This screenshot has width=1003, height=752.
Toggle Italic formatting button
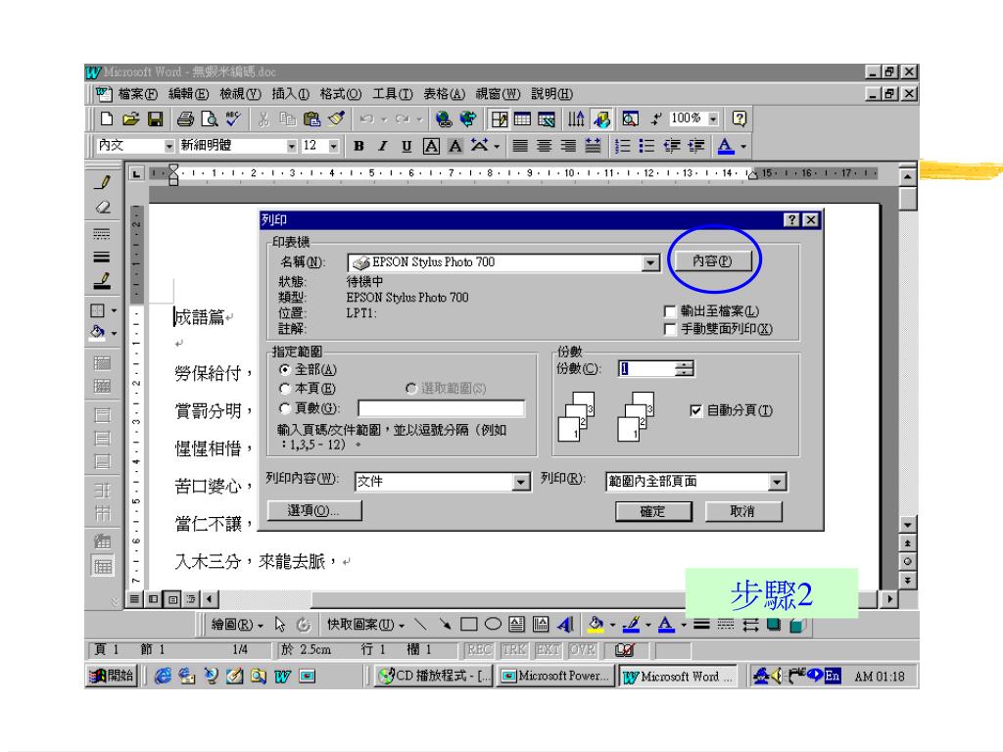pyautogui.click(x=383, y=147)
